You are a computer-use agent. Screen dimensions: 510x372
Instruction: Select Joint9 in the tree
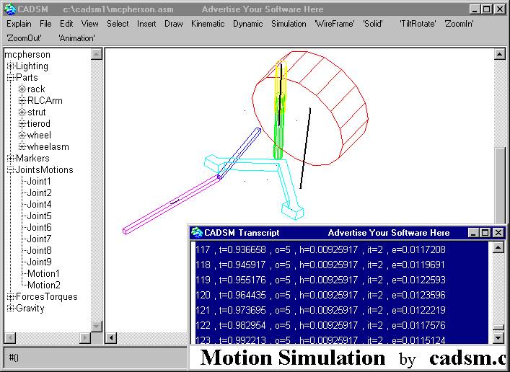39,262
